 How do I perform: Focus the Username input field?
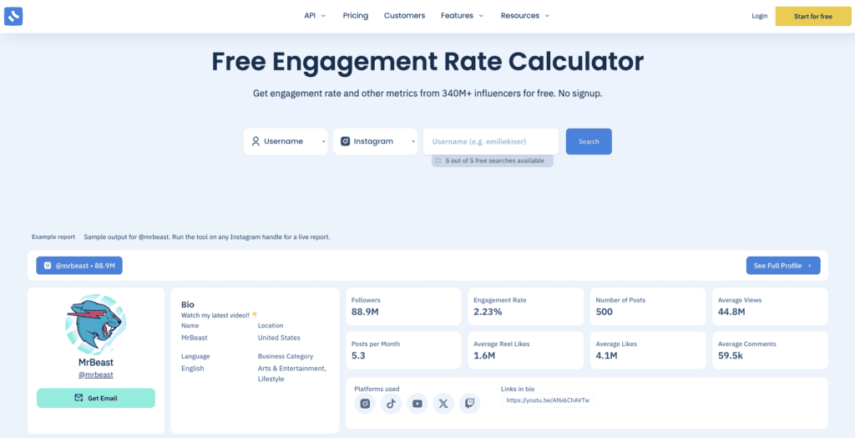coord(491,141)
